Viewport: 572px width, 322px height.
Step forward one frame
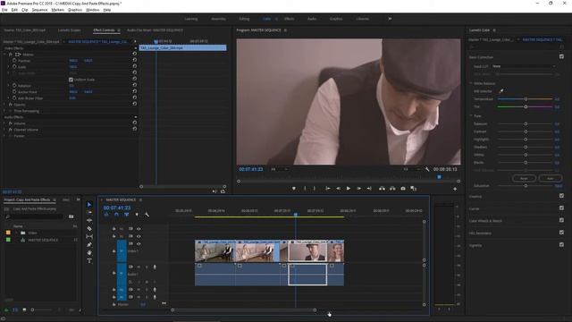tap(358, 189)
